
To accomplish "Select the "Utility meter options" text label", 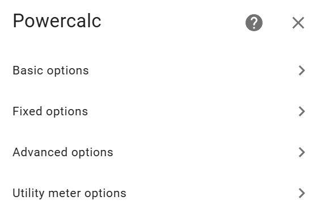I will (x=70, y=193).
